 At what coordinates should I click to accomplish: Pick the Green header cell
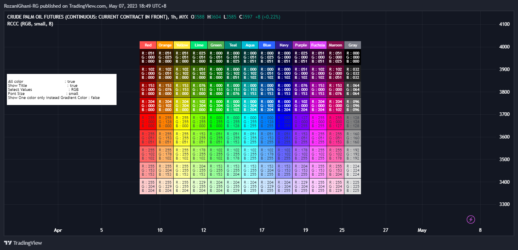click(216, 45)
